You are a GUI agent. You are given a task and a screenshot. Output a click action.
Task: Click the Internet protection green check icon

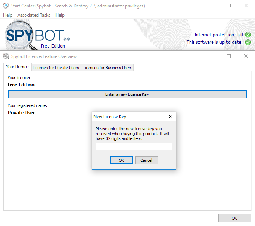tap(248, 35)
